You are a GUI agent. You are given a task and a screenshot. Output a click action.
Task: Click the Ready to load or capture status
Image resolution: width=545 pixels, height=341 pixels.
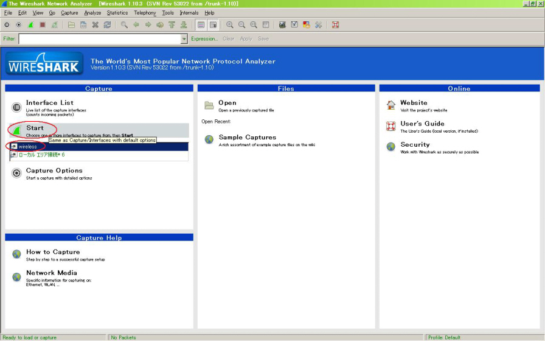pyautogui.click(x=30, y=337)
